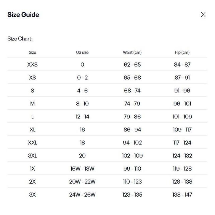Click the waist 79 - 86 cell
Image resolution: width=215 pixels, height=215 pixels.
click(x=132, y=117)
